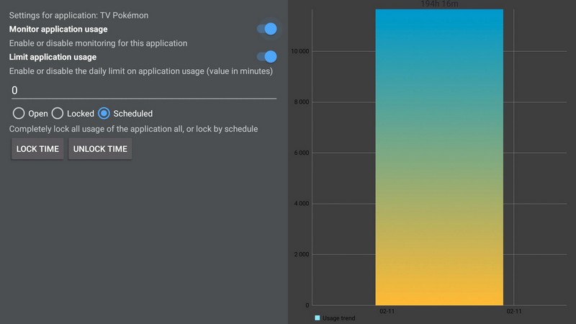The width and height of the screenshot is (576, 324).
Task: Toggle the Monitor application usage switch
Action: click(266, 29)
